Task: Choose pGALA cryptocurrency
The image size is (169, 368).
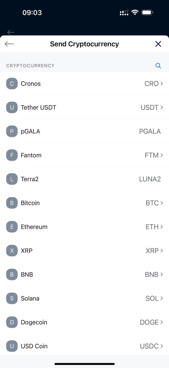Action: (x=84, y=131)
